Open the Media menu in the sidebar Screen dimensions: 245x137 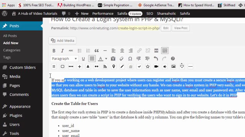(x=21, y=76)
